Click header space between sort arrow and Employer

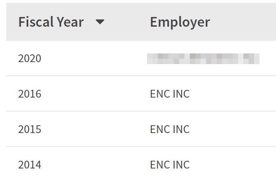[x=127, y=22]
